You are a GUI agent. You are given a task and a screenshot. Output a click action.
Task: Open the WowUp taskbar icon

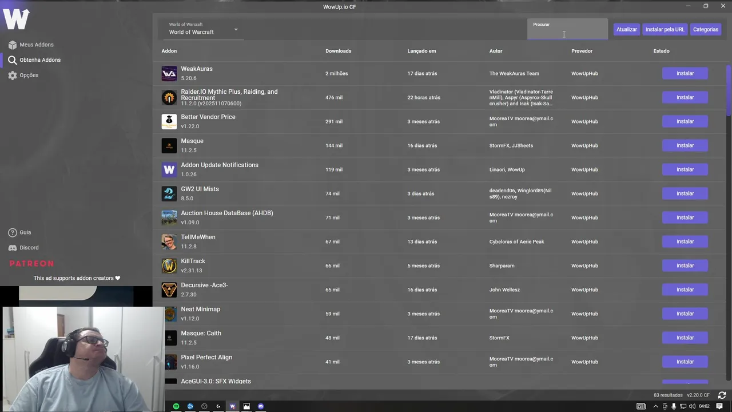click(x=232, y=406)
